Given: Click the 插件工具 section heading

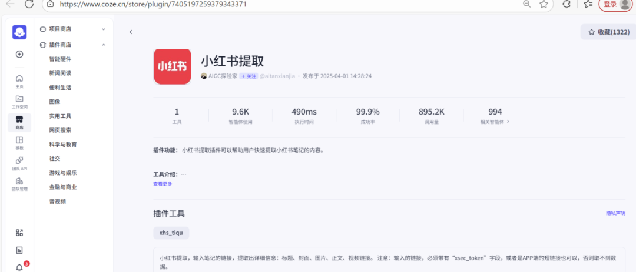Looking at the screenshot, I should pyautogui.click(x=169, y=214).
